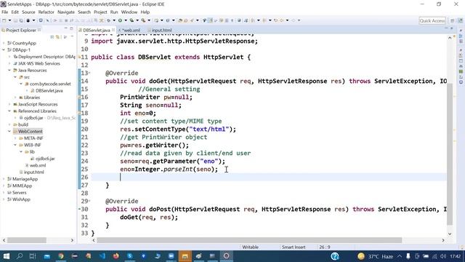The width and height of the screenshot is (465, 262).
Task: Open Task View on taskbar
Action: (33, 256)
